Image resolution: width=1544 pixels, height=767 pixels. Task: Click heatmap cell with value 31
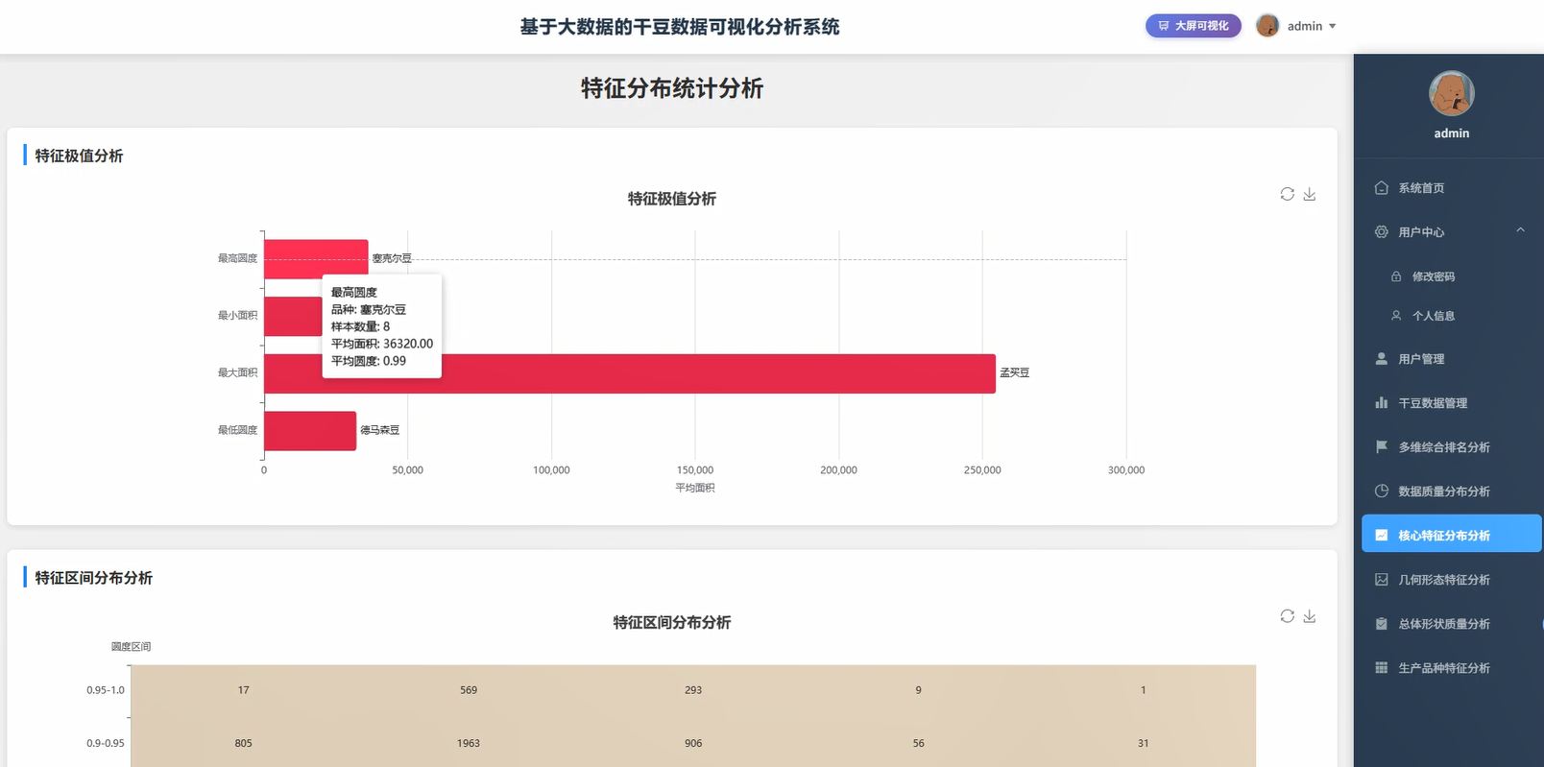[1143, 743]
